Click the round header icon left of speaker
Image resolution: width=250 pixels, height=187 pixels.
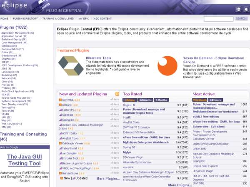pyautogui.click(x=238, y=10)
